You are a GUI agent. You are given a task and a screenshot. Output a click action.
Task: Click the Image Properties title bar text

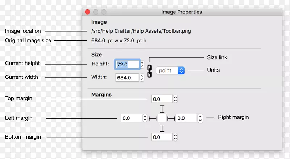pyautogui.click(x=182, y=12)
